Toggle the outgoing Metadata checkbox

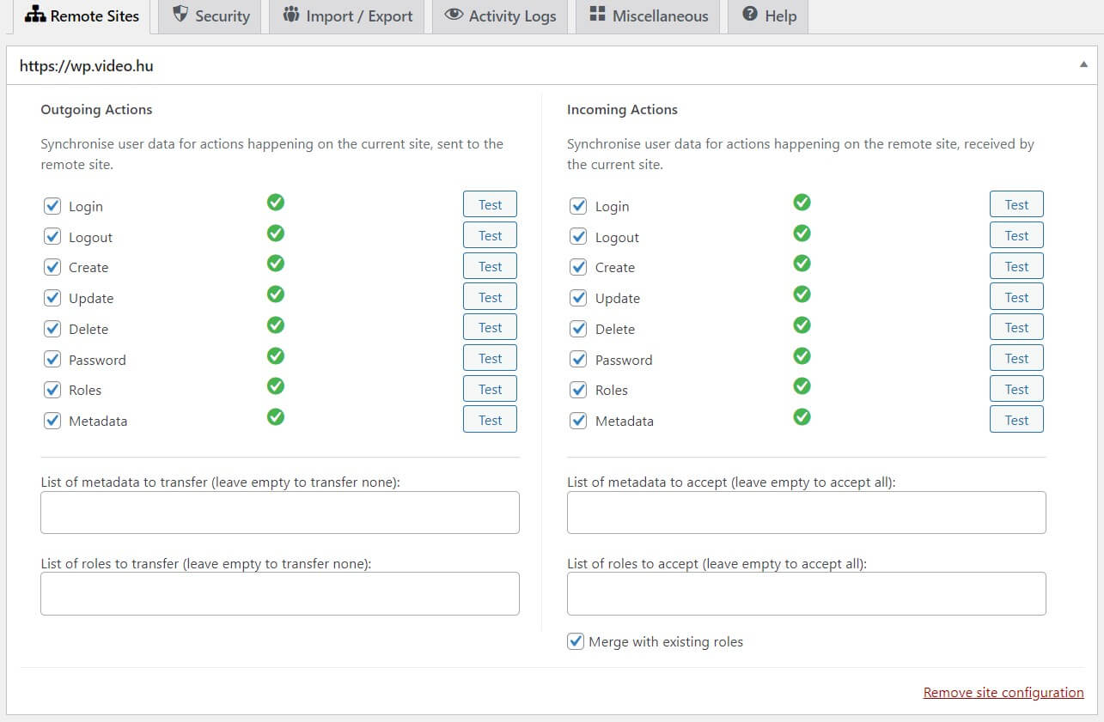point(52,421)
